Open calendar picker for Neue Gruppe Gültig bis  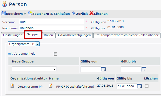[144, 69]
